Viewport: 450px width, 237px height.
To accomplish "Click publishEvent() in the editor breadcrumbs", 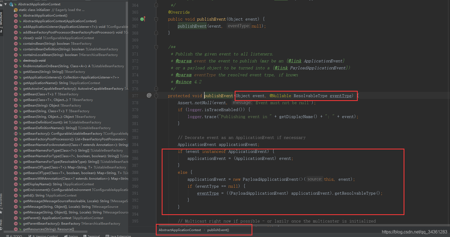I will (218, 230).
